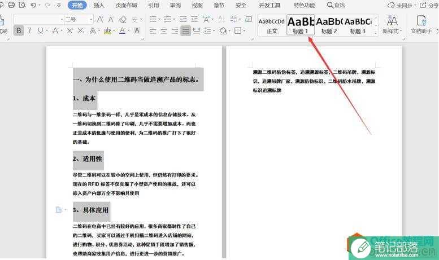
Task: Apply the 标题 1 heading style
Action: 301,25
